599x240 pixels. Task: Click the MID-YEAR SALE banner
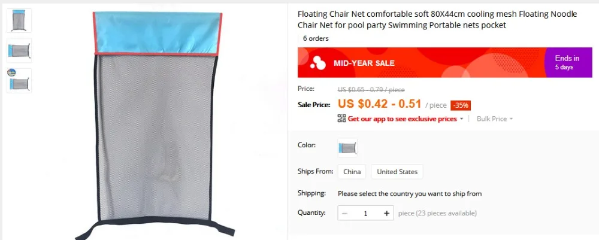[421, 63]
